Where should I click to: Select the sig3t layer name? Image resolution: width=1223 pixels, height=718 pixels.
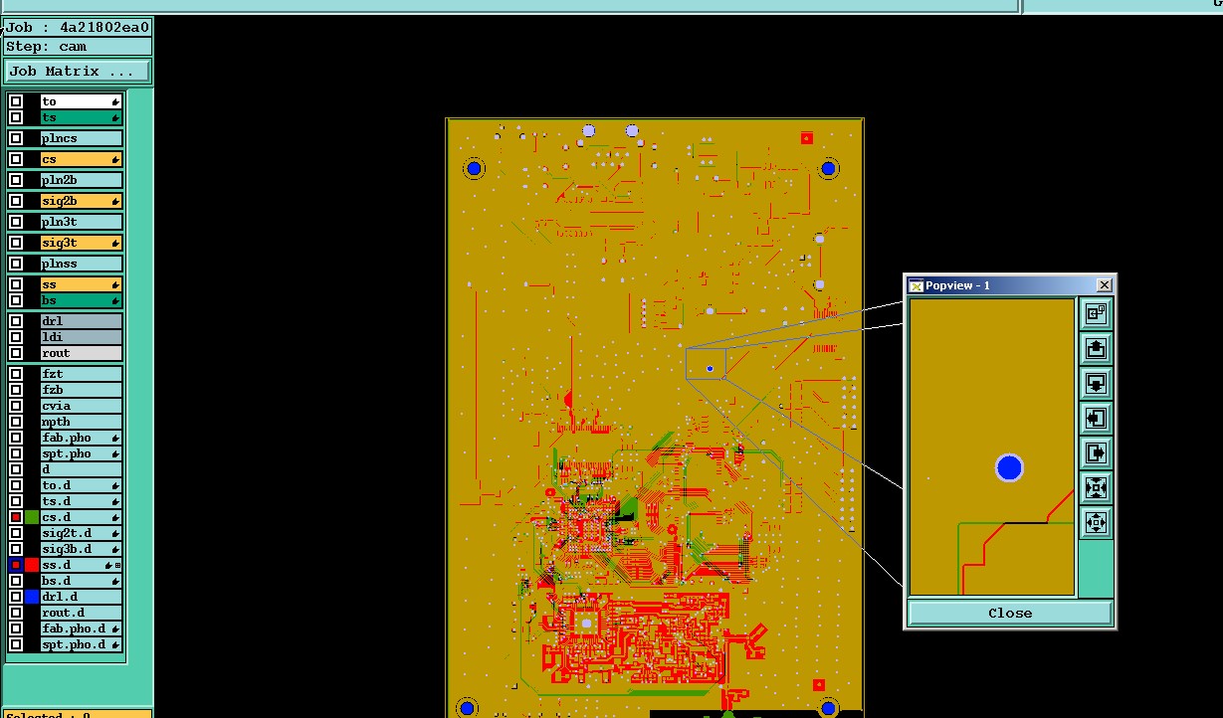(82, 243)
